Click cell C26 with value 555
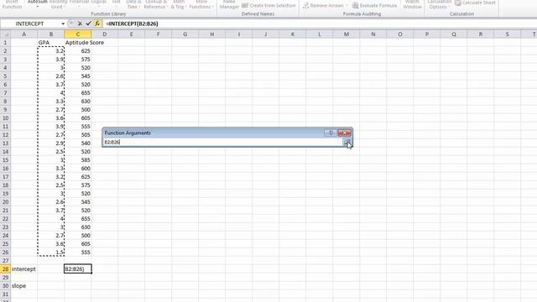This screenshot has width=537, height=302. pos(78,252)
